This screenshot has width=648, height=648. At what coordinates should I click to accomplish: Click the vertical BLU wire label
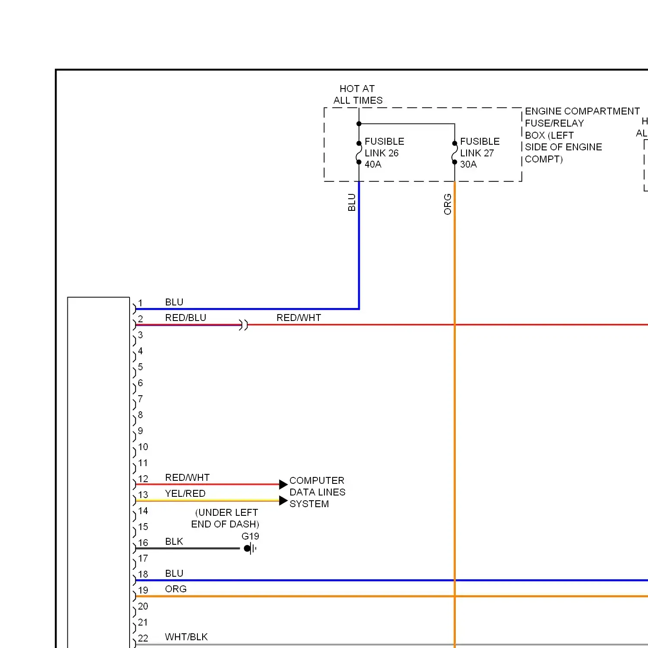point(352,202)
